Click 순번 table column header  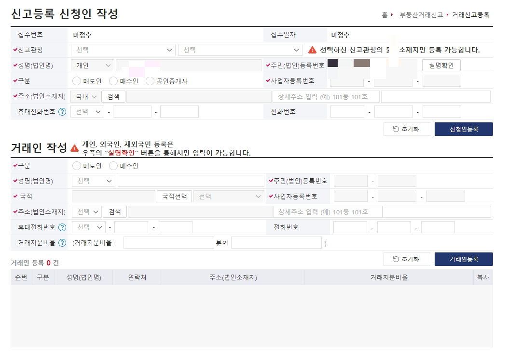coord(21,277)
